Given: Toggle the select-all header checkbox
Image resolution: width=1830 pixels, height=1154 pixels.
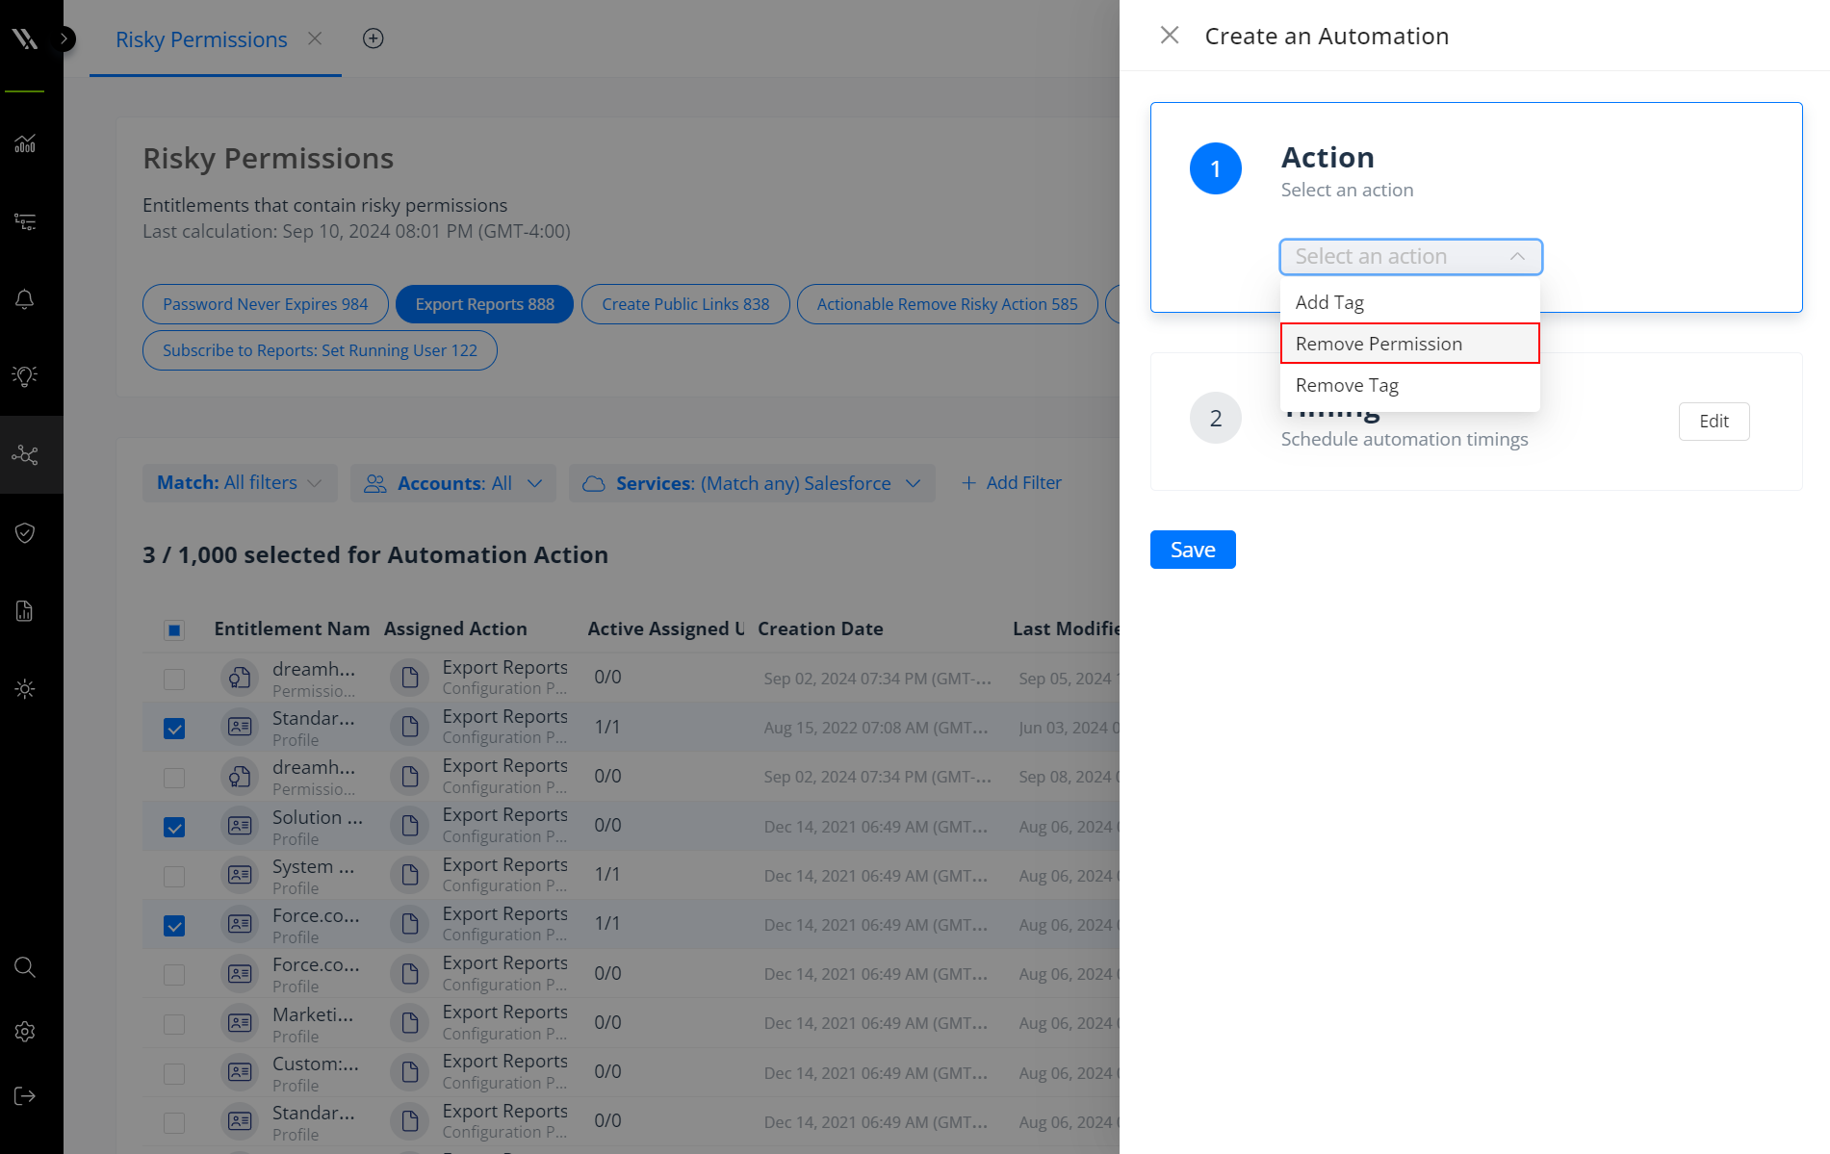Looking at the screenshot, I should pyautogui.click(x=174, y=630).
